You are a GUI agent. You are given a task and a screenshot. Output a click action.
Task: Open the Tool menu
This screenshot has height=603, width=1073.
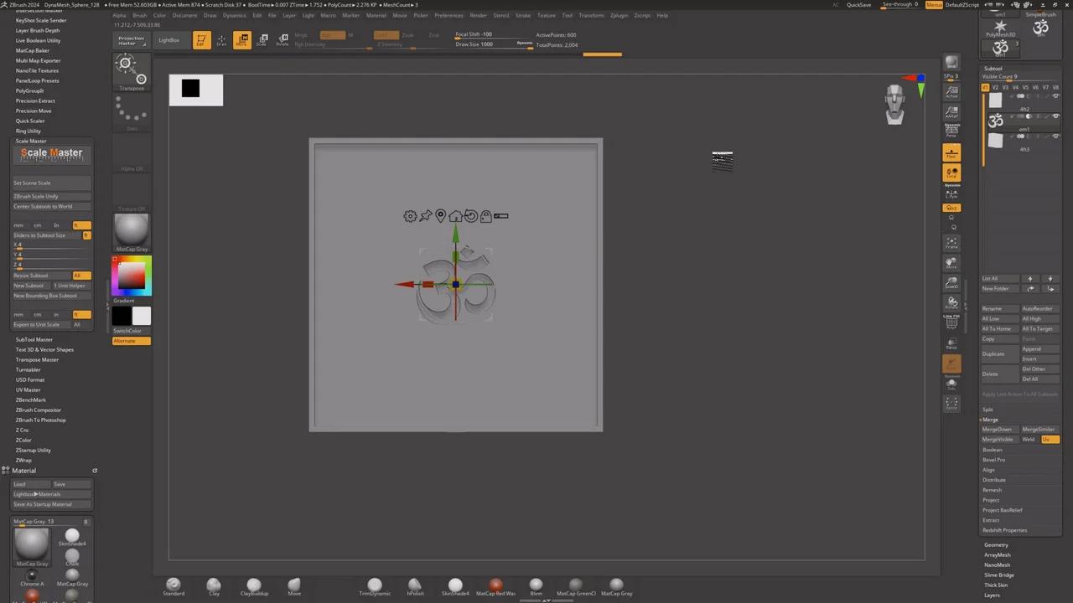568,15
